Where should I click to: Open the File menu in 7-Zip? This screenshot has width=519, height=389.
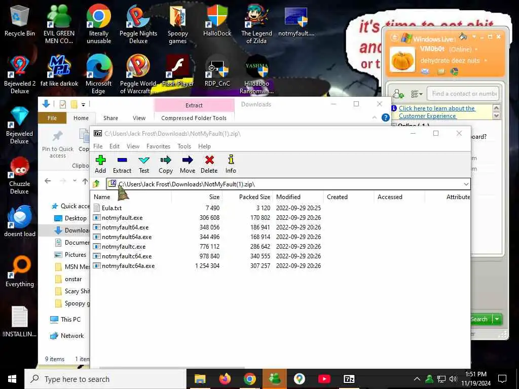click(98, 146)
